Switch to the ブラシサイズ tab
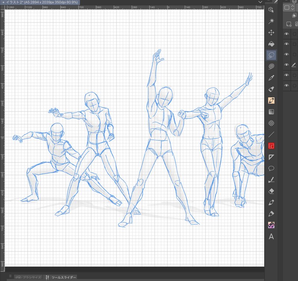 tap(28, 277)
